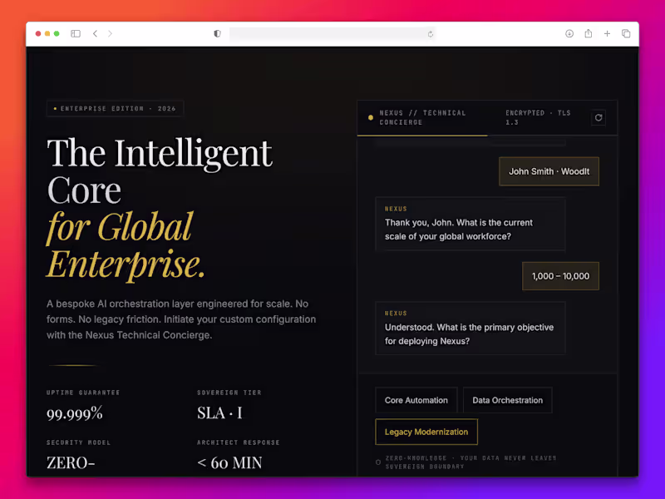Open the privacy shield icon
Viewport: 665px width, 499px height.
tap(217, 33)
